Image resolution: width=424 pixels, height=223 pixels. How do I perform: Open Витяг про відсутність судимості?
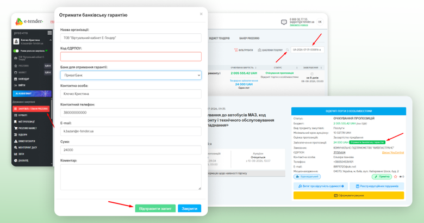click(321, 186)
